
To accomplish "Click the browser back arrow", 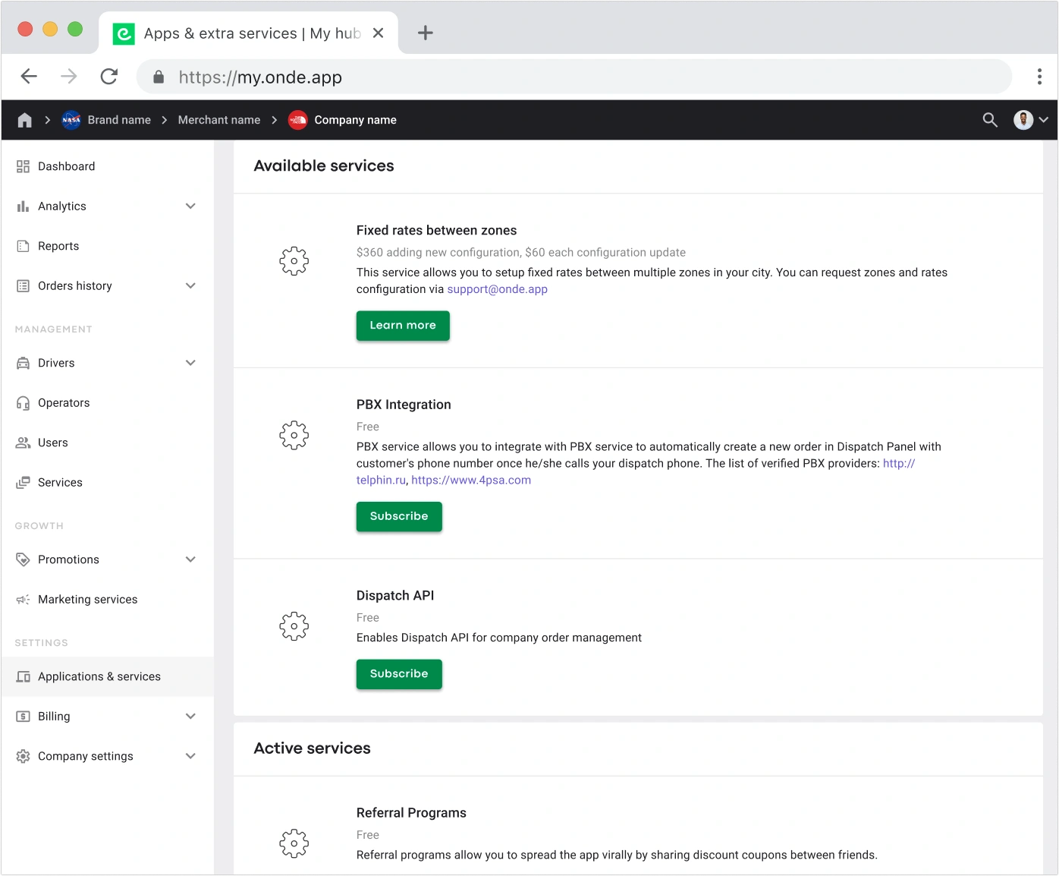I will coord(29,77).
